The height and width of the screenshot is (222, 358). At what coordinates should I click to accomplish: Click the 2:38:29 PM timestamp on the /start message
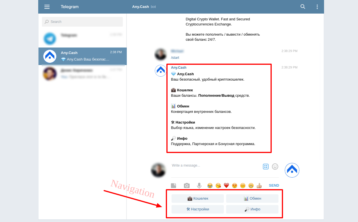click(290, 51)
